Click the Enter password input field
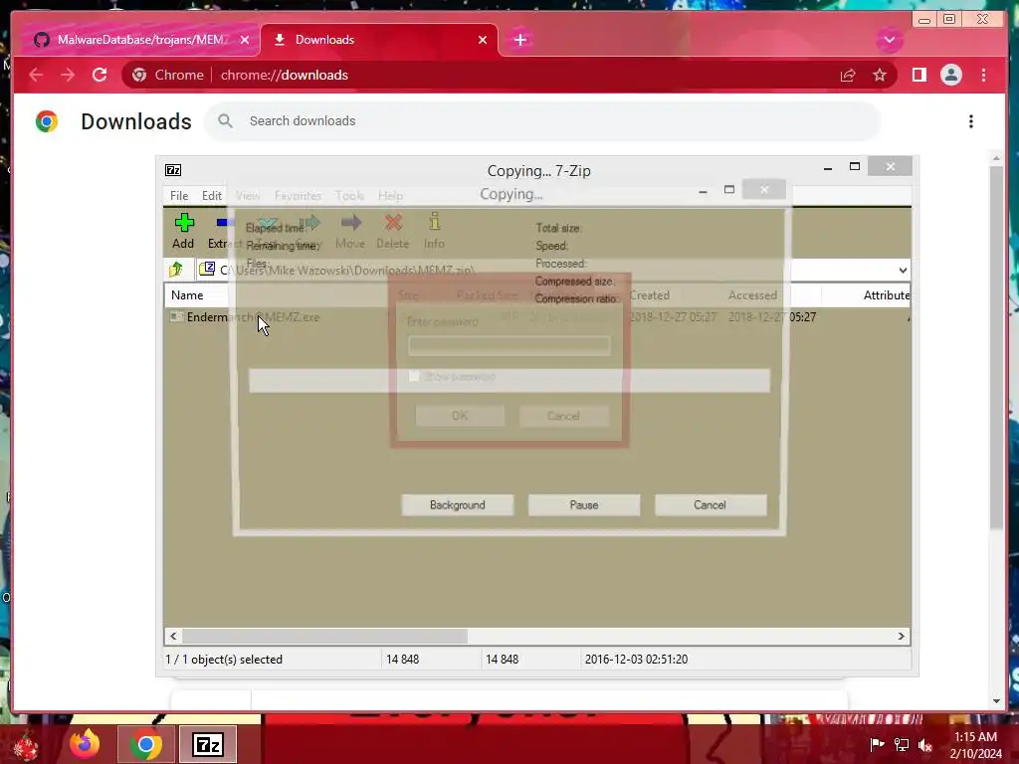The image size is (1019, 764). coord(509,345)
